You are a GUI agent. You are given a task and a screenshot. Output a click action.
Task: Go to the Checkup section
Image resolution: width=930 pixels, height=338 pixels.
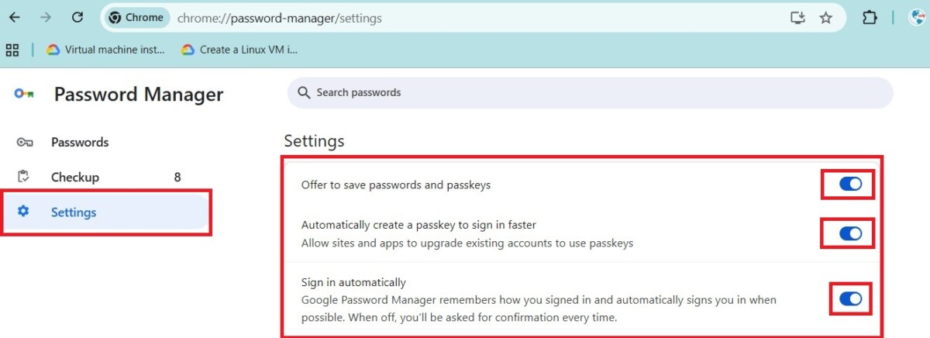pos(74,177)
